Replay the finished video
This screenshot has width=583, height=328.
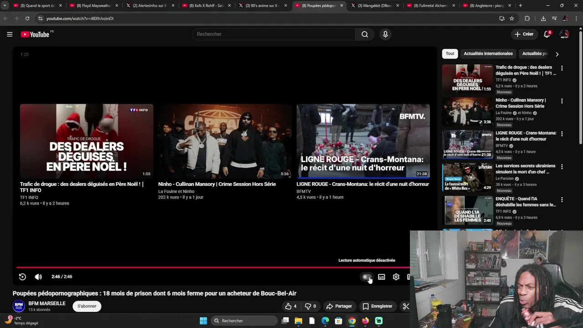point(22,277)
